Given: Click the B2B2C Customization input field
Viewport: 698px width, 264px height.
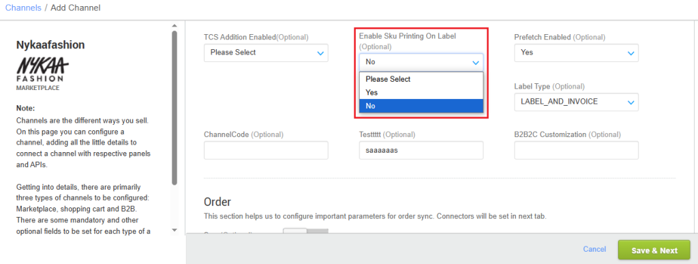Looking at the screenshot, I should pyautogui.click(x=576, y=151).
